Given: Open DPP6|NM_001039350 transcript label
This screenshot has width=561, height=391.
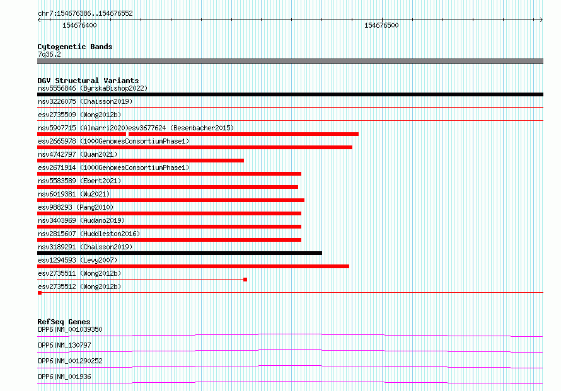Looking at the screenshot, I should click(70, 329).
